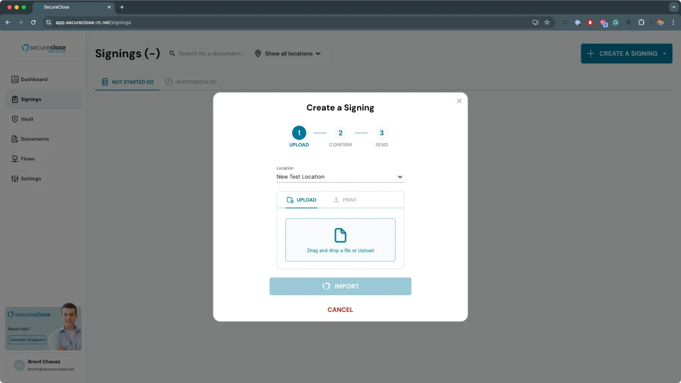The image size is (681, 383).
Task: Open the Show all locations filter
Action: [x=288, y=54]
